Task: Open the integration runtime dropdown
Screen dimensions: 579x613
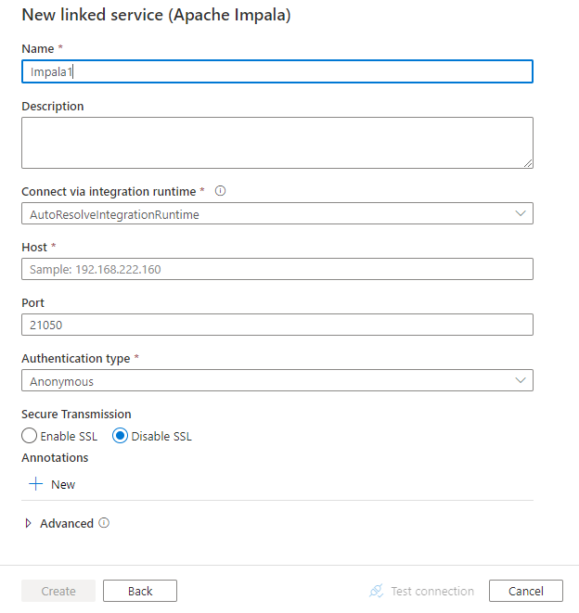Action: tap(277, 214)
